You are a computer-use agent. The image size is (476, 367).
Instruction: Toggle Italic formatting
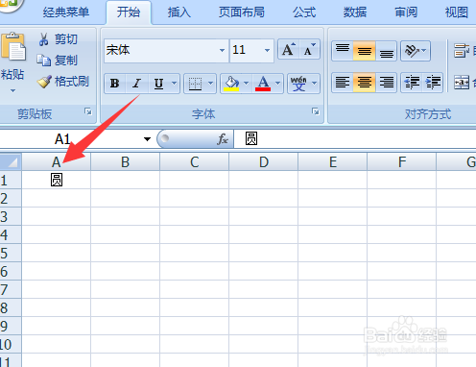137,84
